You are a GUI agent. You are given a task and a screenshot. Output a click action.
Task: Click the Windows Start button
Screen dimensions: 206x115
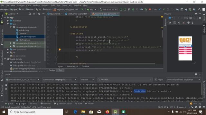click(4, 112)
